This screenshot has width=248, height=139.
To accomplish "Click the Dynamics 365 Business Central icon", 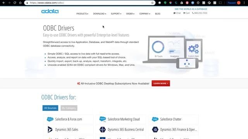I will click(x=102, y=130).
